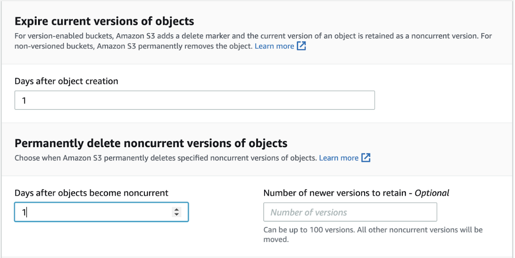515x258 pixels.
Task: Click the external link icon after second Learn more
Action: [366, 158]
